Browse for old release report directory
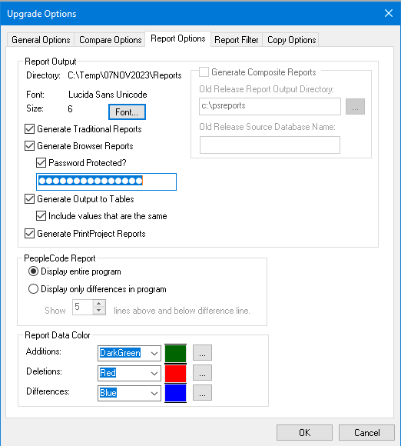Viewport: 401px width, 446px height. (355, 106)
